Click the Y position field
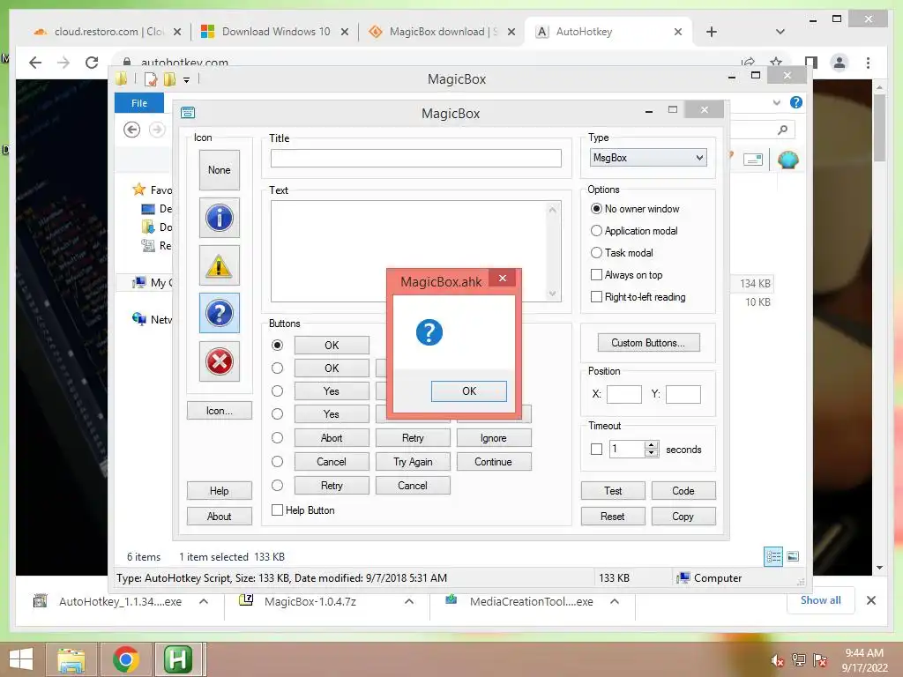This screenshot has width=903, height=677. 683,394
